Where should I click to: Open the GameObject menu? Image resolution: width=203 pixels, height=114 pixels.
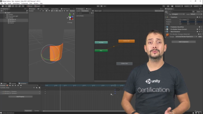tap(16, 3)
